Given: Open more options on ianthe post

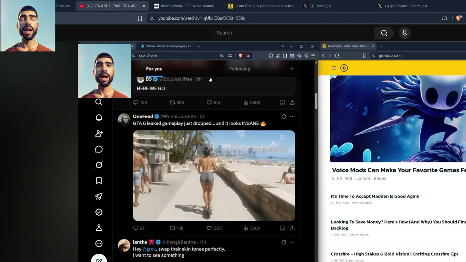Looking at the screenshot, I should (292, 242).
